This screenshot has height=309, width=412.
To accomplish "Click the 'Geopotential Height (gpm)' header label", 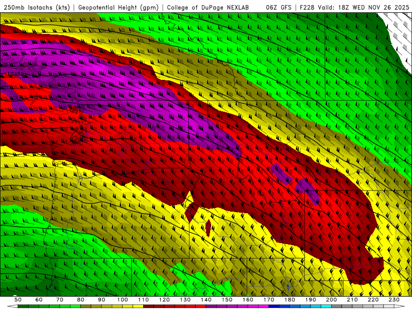I will pyautogui.click(x=118, y=7).
